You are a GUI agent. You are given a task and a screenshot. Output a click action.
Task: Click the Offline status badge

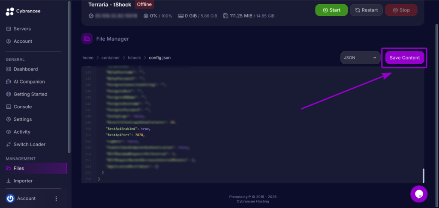(144, 4)
